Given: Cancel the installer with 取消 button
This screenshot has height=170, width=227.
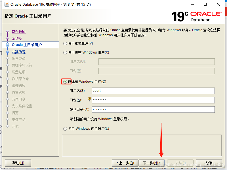Looking at the screenshot, I should click(x=209, y=163).
